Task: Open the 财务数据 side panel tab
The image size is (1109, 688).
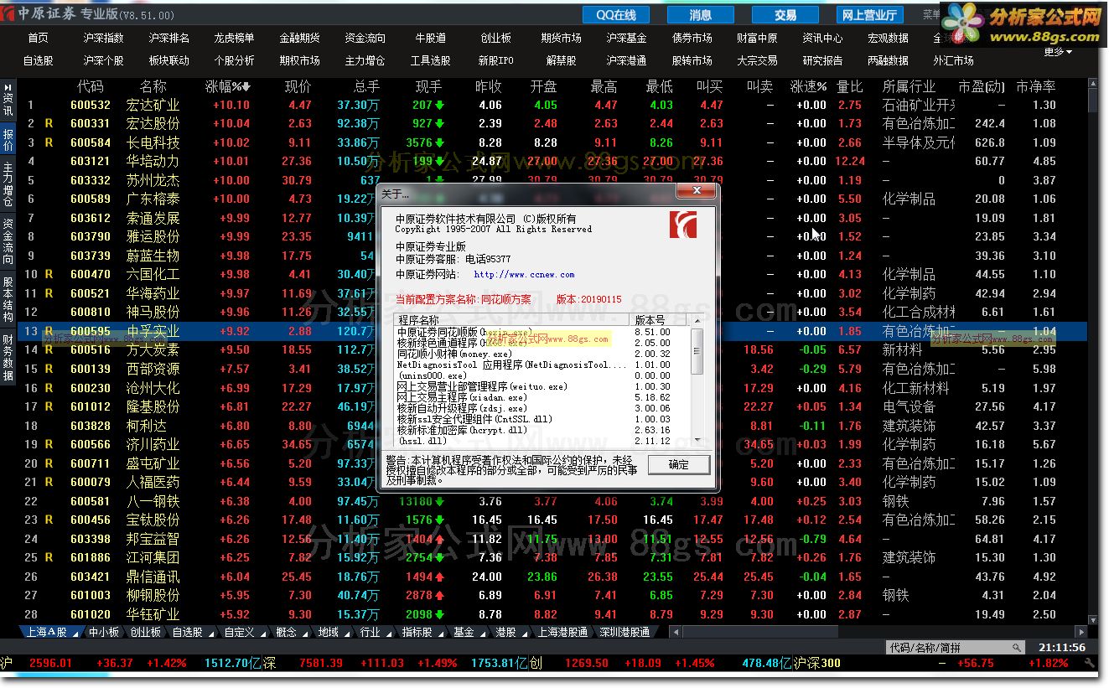Action: point(8,357)
